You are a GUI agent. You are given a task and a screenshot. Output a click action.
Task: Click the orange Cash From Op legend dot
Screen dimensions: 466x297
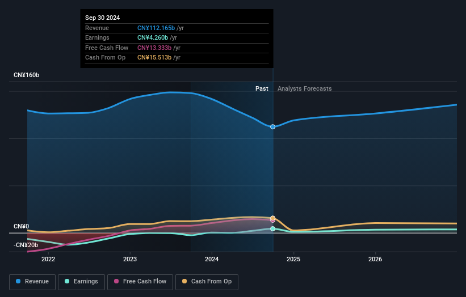[x=184, y=281]
